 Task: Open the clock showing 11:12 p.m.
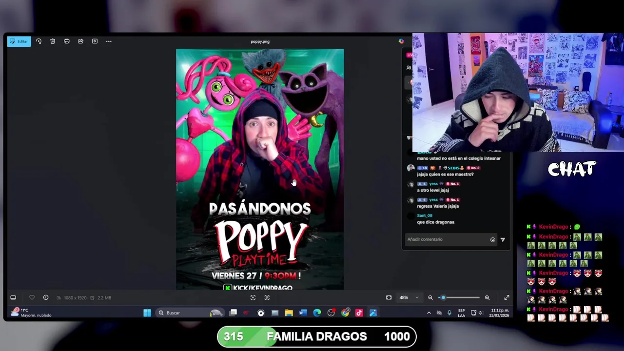click(500, 313)
